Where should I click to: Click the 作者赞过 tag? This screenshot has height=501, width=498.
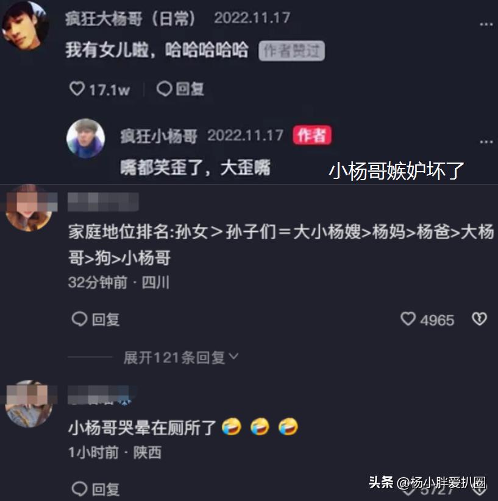click(292, 51)
